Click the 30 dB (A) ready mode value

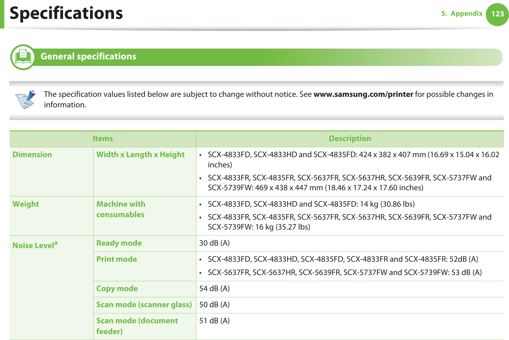coord(214,243)
